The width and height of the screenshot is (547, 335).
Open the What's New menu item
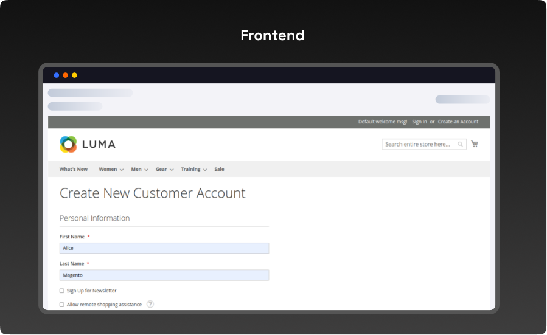74,169
